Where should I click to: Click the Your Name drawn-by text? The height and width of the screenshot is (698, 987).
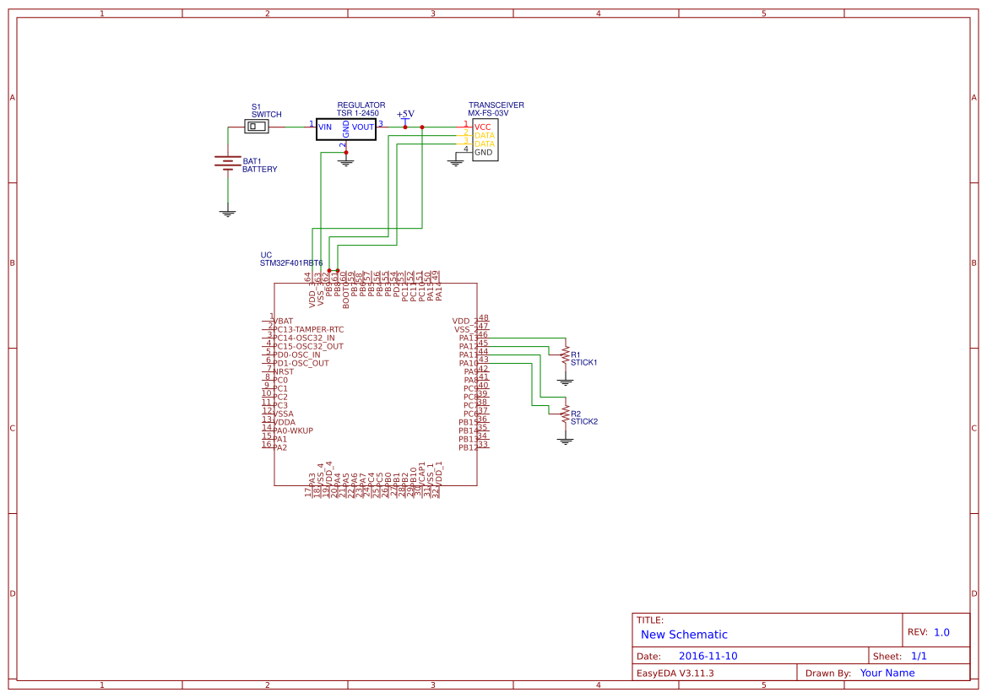887,673
